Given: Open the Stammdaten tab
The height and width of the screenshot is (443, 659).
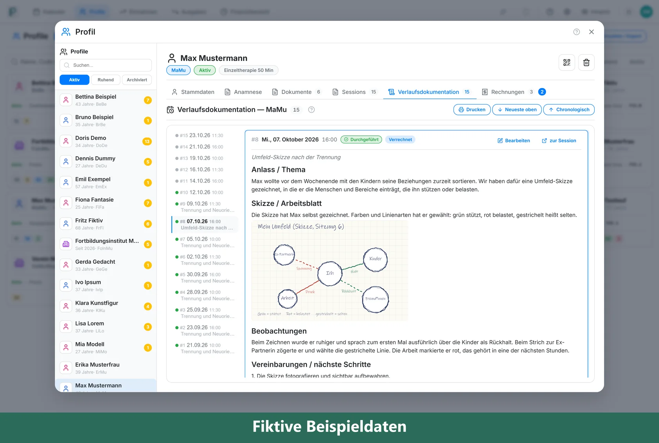Looking at the screenshot, I should point(193,92).
